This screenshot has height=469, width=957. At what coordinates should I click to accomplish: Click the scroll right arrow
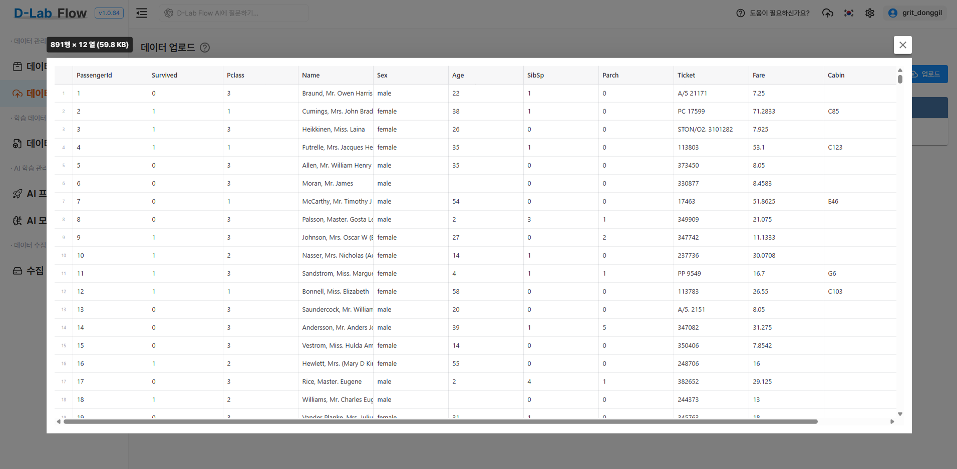click(x=892, y=421)
